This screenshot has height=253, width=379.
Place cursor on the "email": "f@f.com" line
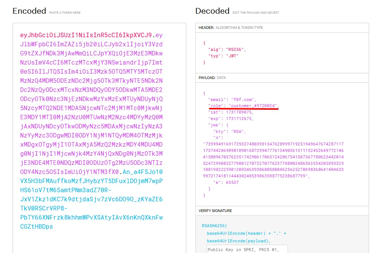232,100
